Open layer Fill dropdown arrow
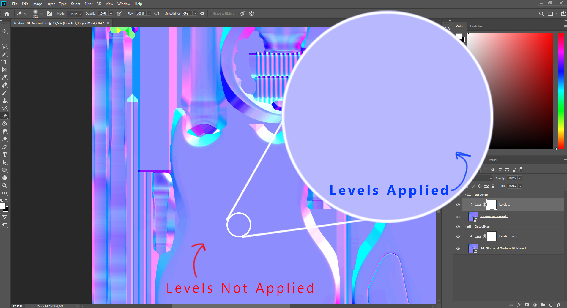The width and height of the screenshot is (567, 308). point(520,187)
